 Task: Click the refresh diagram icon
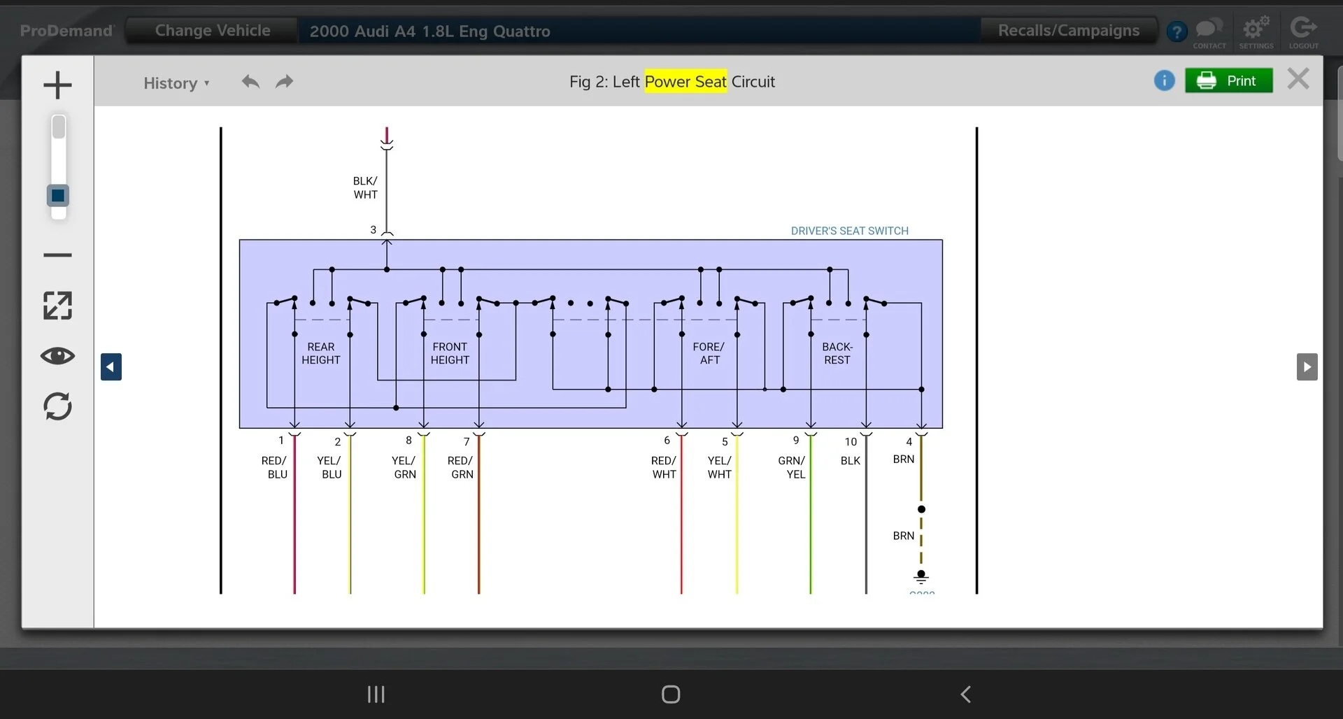(x=57, y=406)
